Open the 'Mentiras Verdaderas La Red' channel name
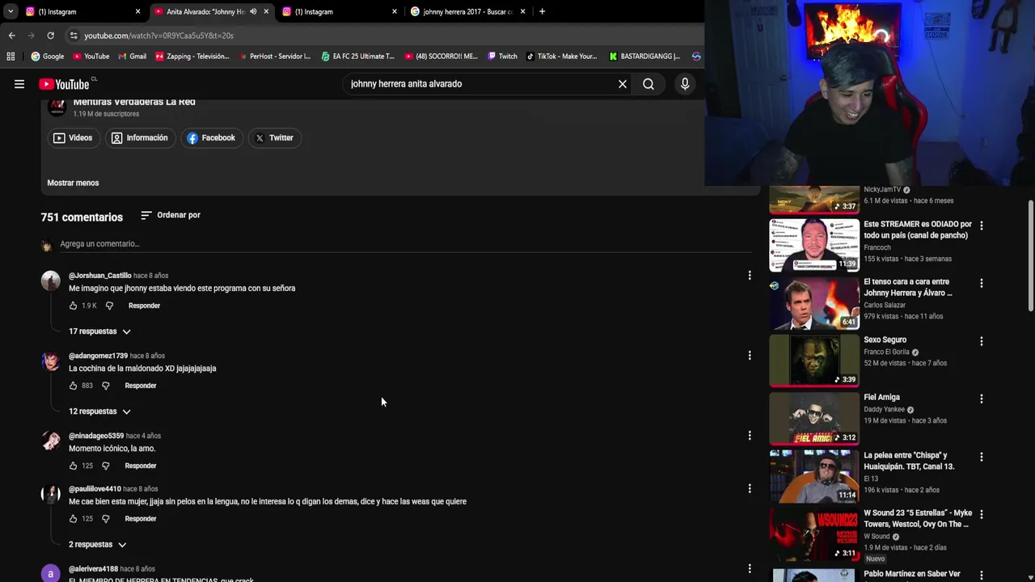The height and width of the screenshot is (582, 1035). click(x=134, y=102)
